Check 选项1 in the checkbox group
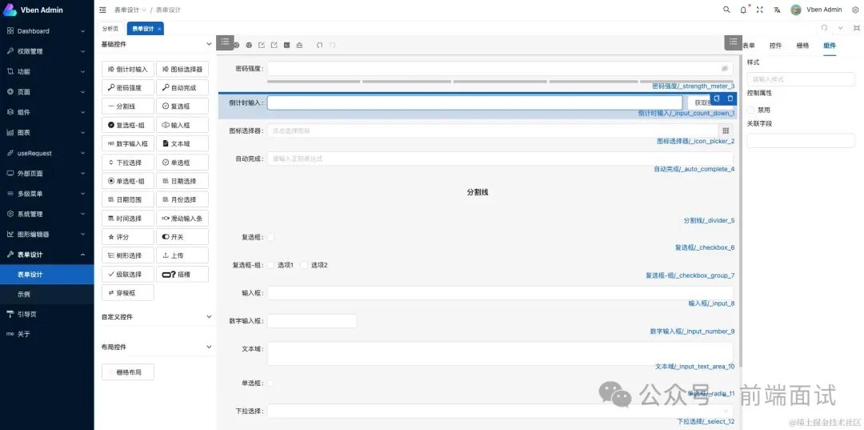Screen dimensions: 864x430 270,265
